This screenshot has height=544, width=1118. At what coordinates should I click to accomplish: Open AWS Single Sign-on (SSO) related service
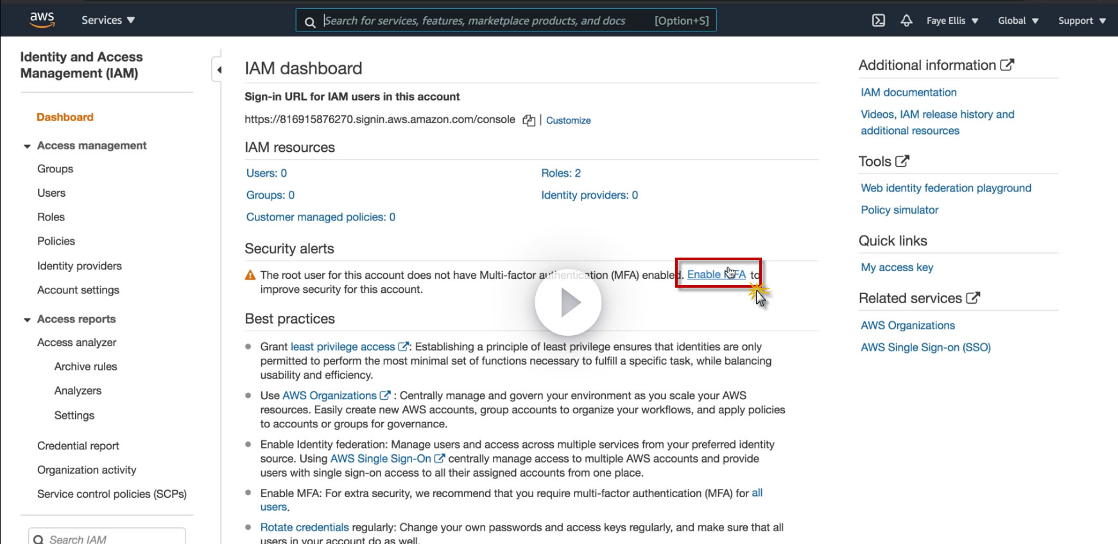tap(926, 347)
